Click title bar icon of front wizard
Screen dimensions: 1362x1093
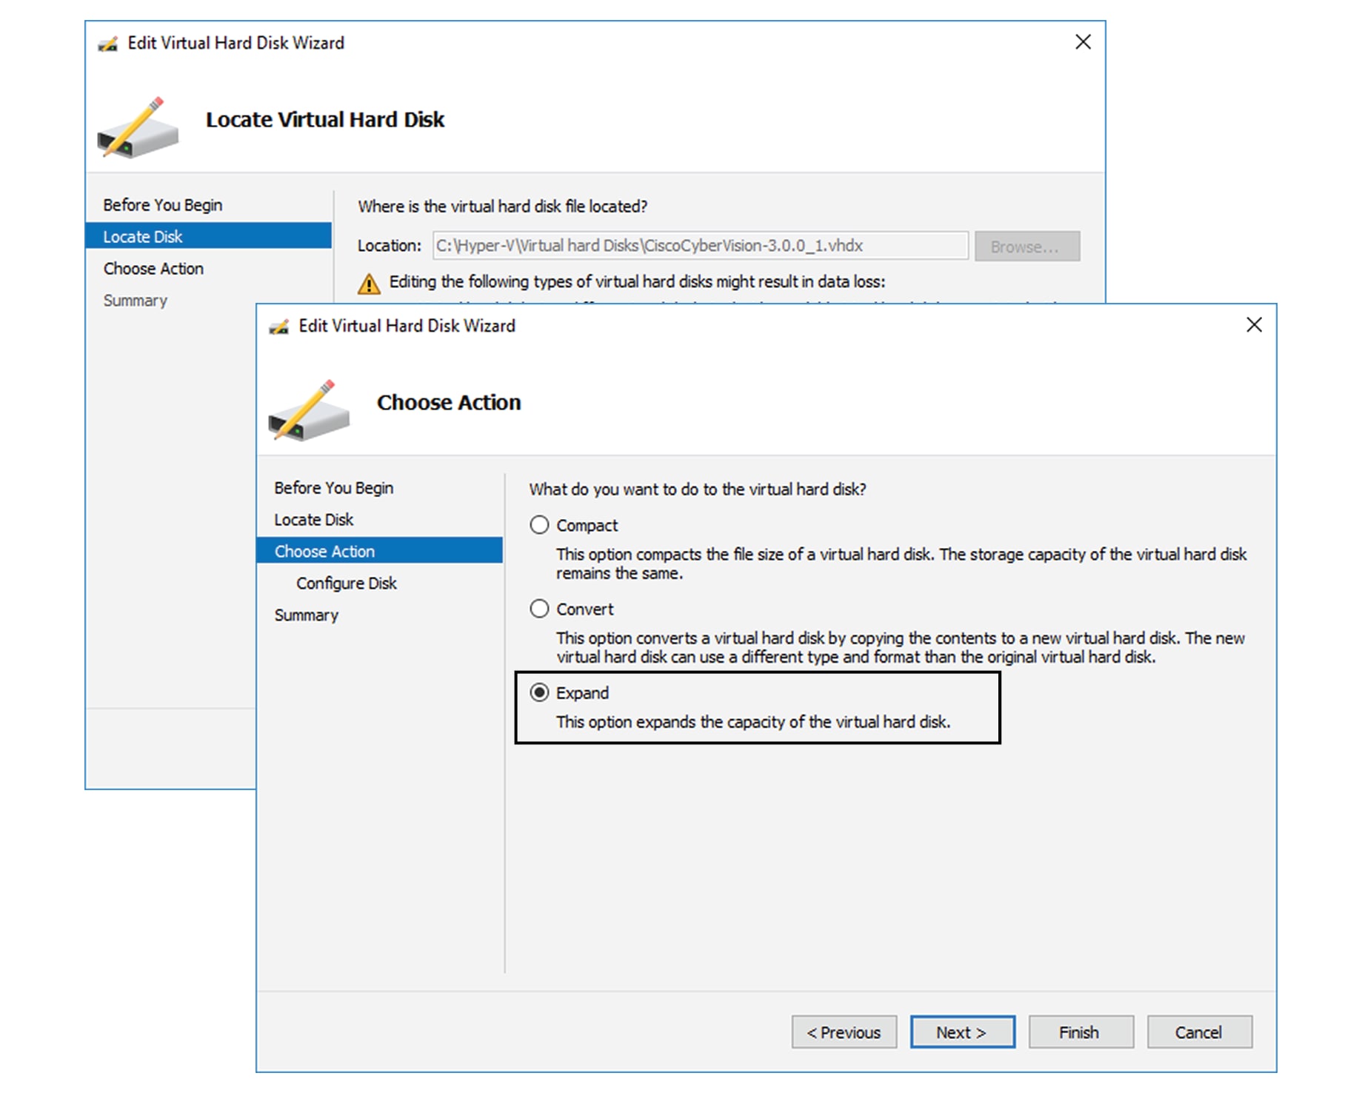click(x=279, y=327)
